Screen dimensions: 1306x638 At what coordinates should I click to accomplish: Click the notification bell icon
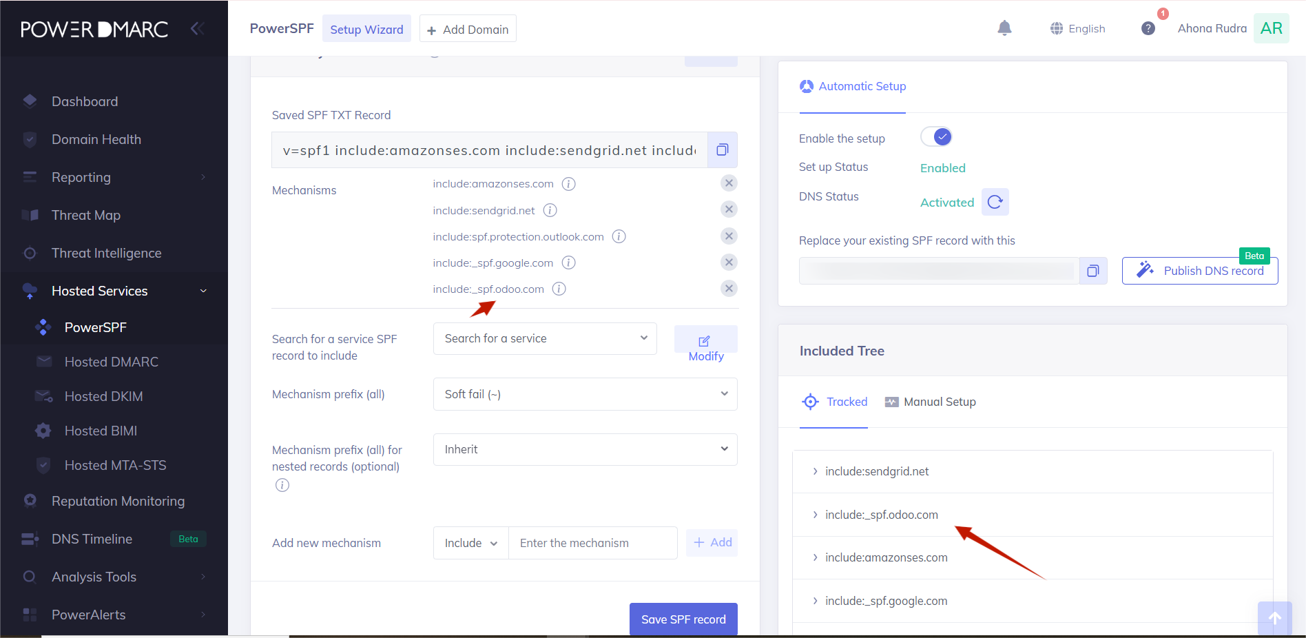[x=1004, y=28]
